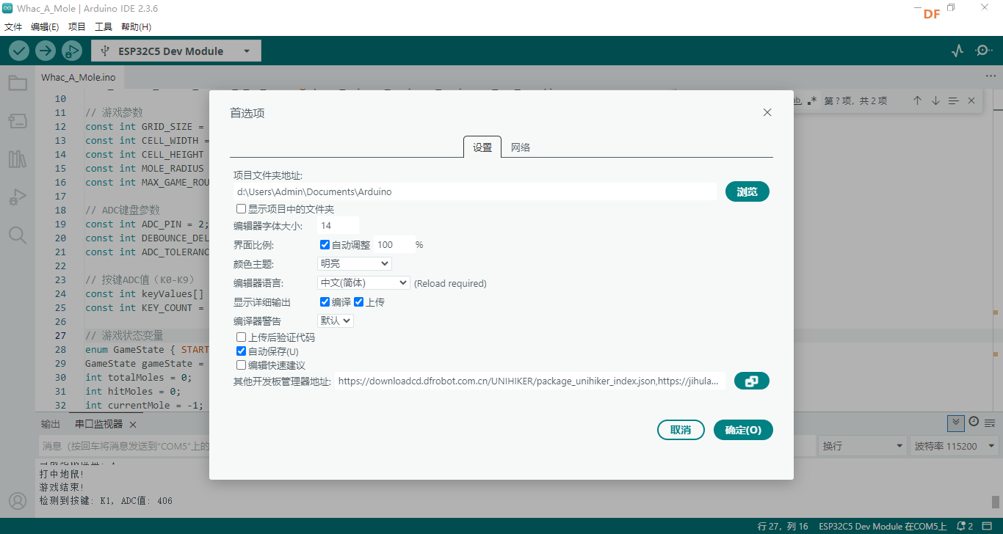This screenshot has width=1003, height=534.
Task: Click the 浏览 button
Action: 747,191
